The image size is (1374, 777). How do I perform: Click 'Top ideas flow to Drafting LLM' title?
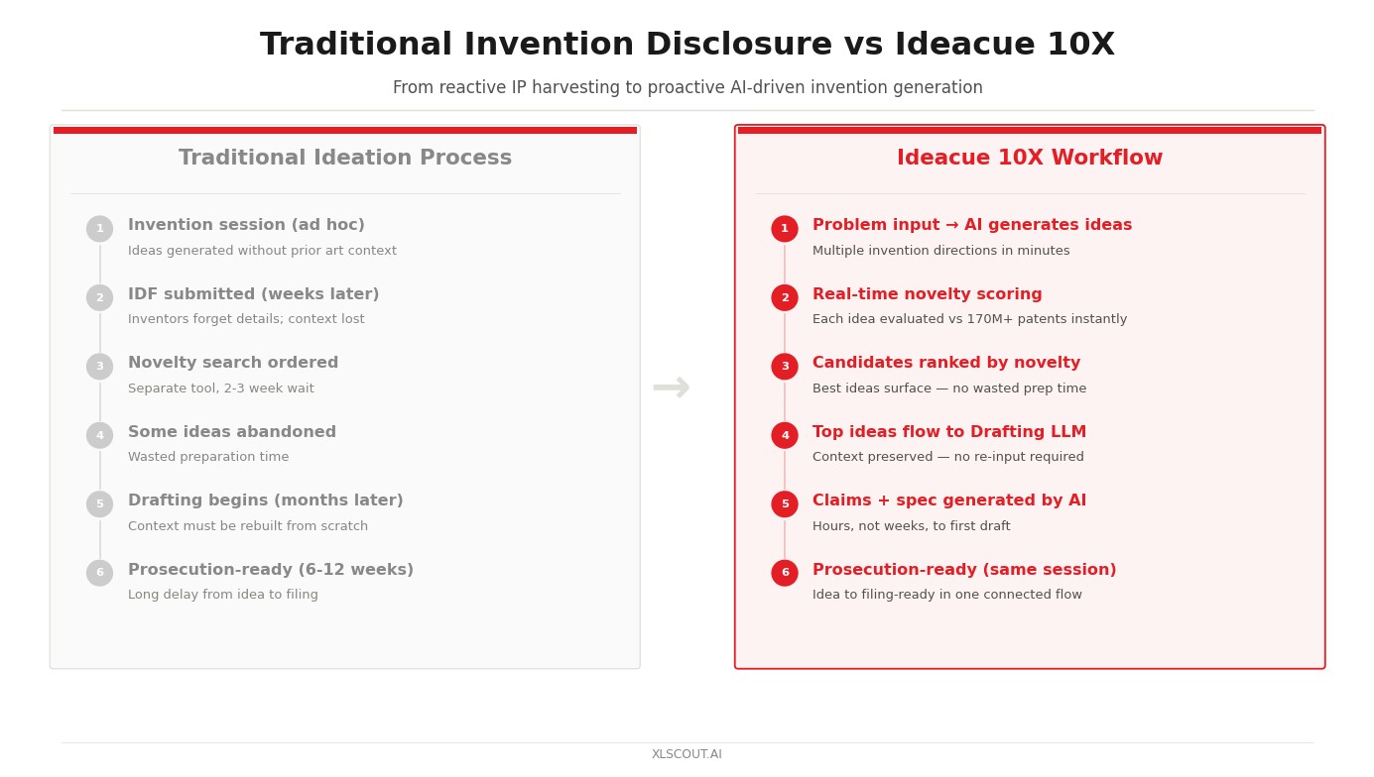(x=949, y=433)
